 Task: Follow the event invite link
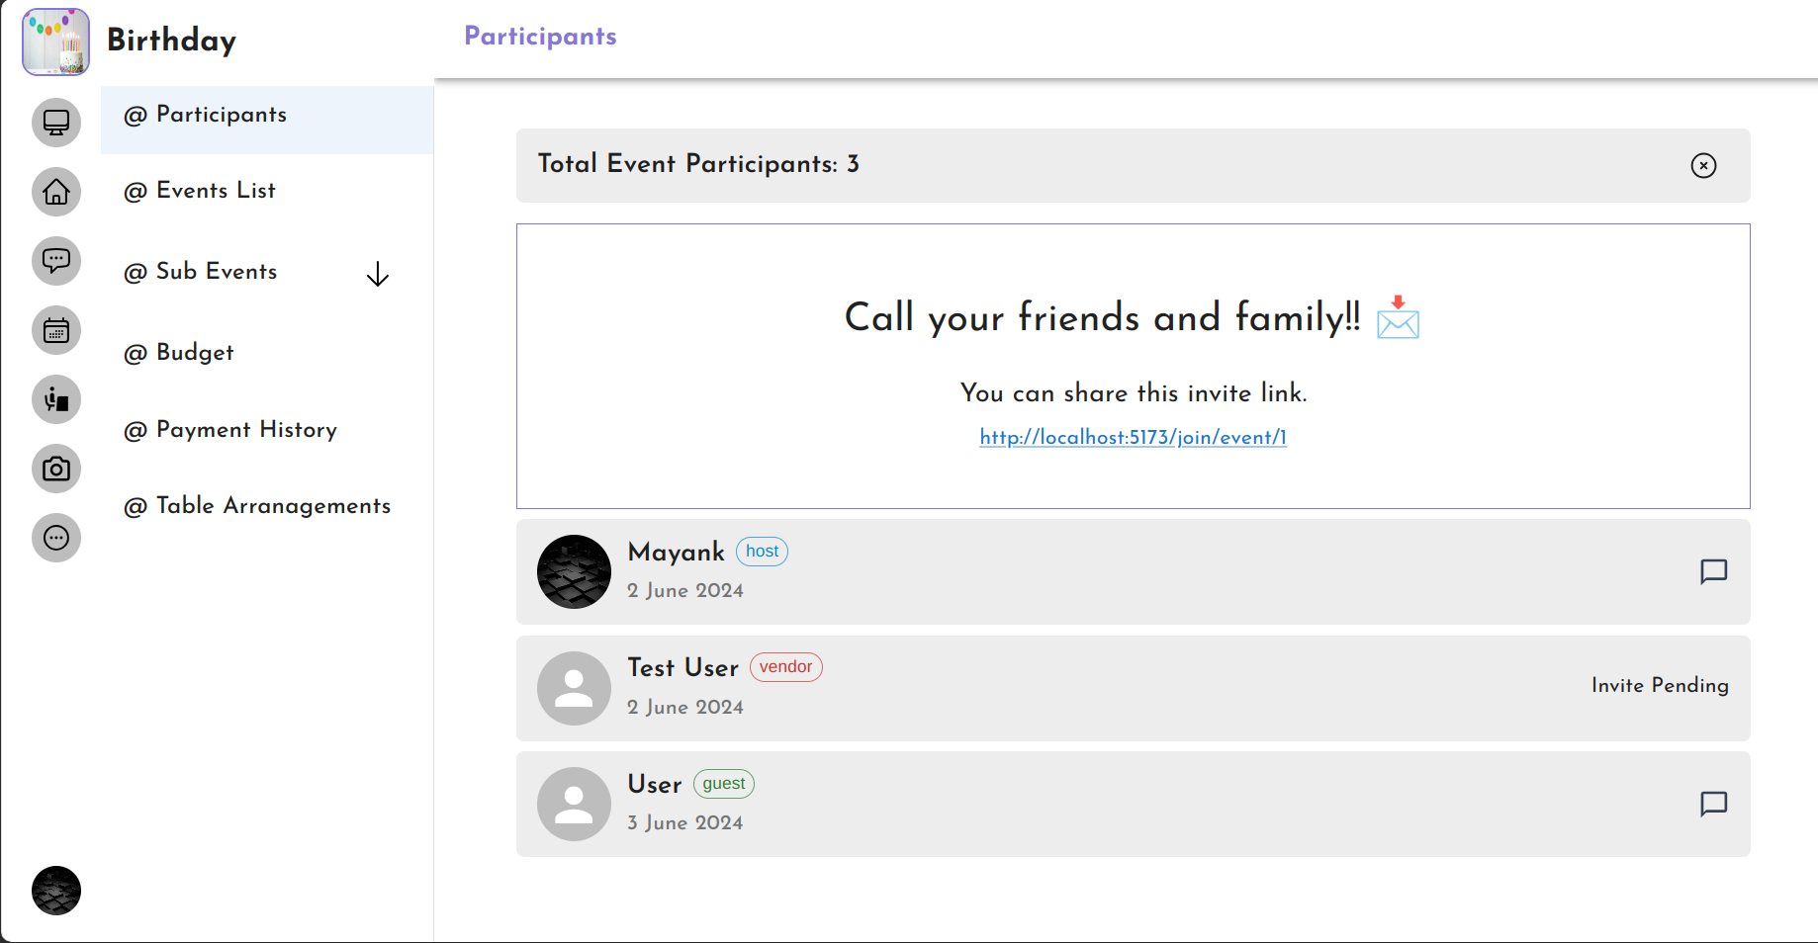pyautogui.click(x=1132, y=437)
